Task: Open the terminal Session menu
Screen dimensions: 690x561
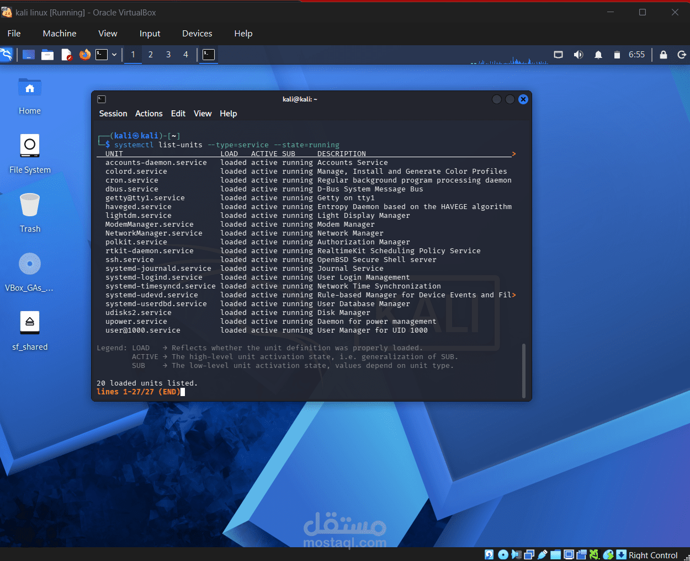Action: [x=113, y=114]
